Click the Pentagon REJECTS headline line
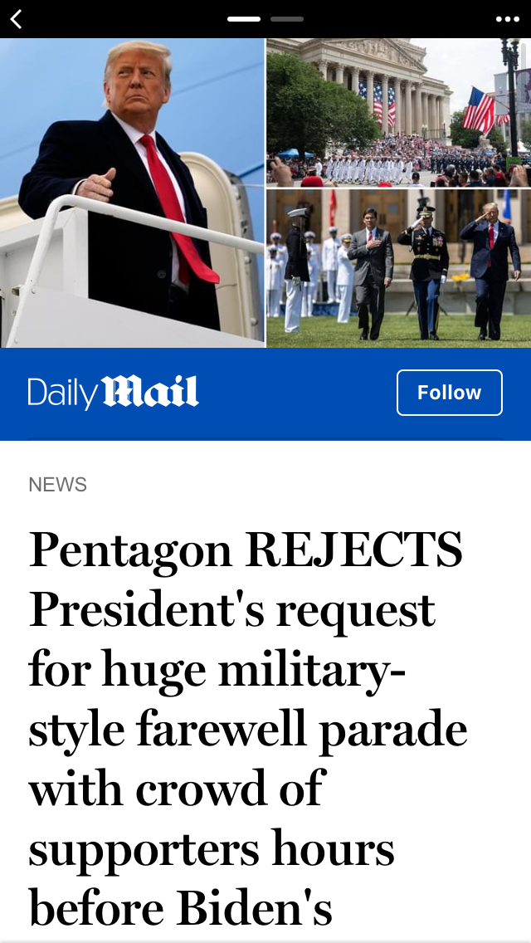 tap(246, 550)
